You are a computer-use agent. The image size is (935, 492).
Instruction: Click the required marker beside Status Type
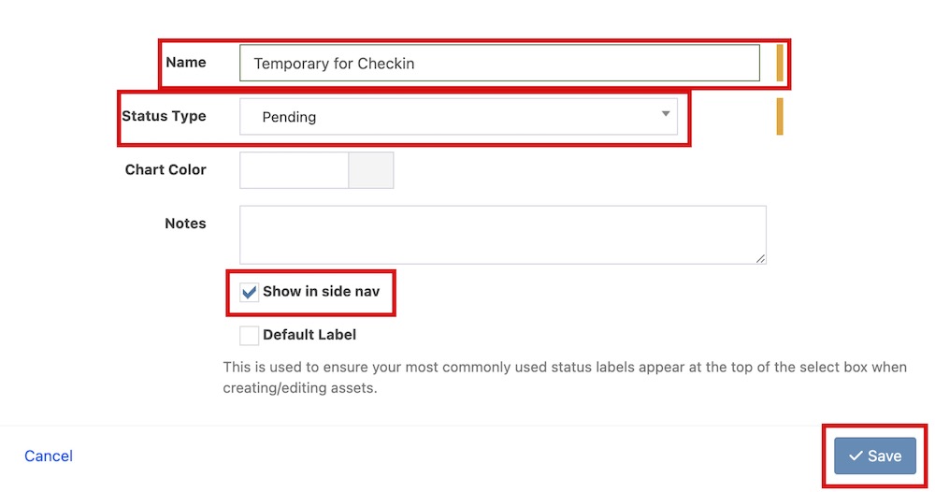(x=780, y=117)
